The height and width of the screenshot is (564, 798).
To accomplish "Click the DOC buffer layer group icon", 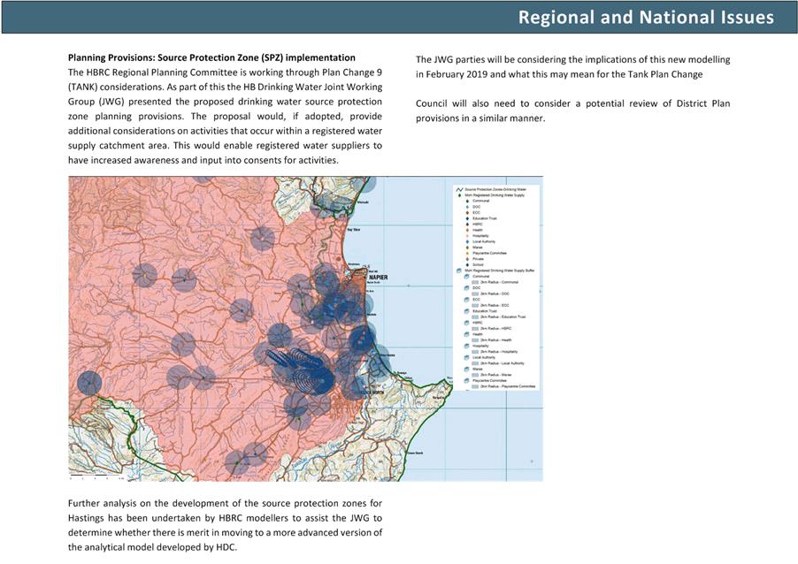I will (467, 288).
